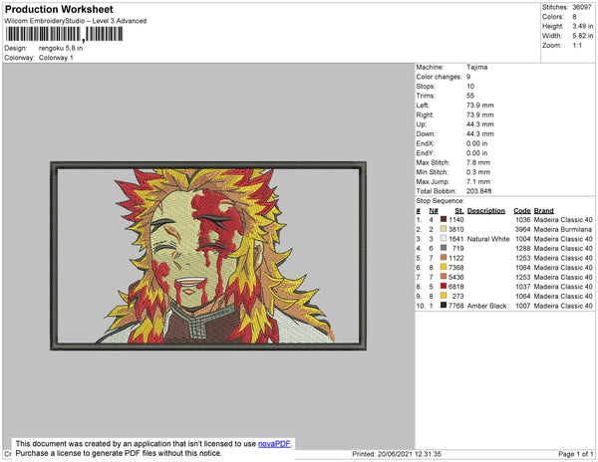Image resolution: width=598 pixels, height=462 pixels.
Task: Click 'Madeira Burmilana' brand in stop 2
Action: [x=563, y=229]
